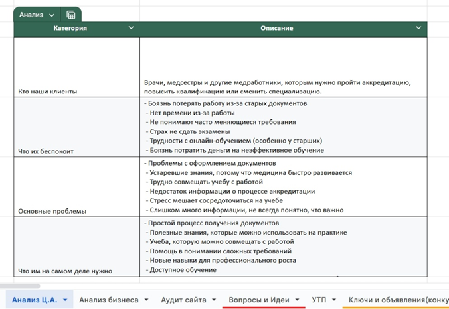Select the Что им на самом деле нужно cell
The height and width of the screenshot is (309, 449).
click(x=77, y=247)
